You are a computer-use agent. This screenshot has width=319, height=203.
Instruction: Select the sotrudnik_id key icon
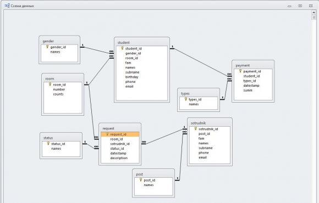(x=195, y=129)
